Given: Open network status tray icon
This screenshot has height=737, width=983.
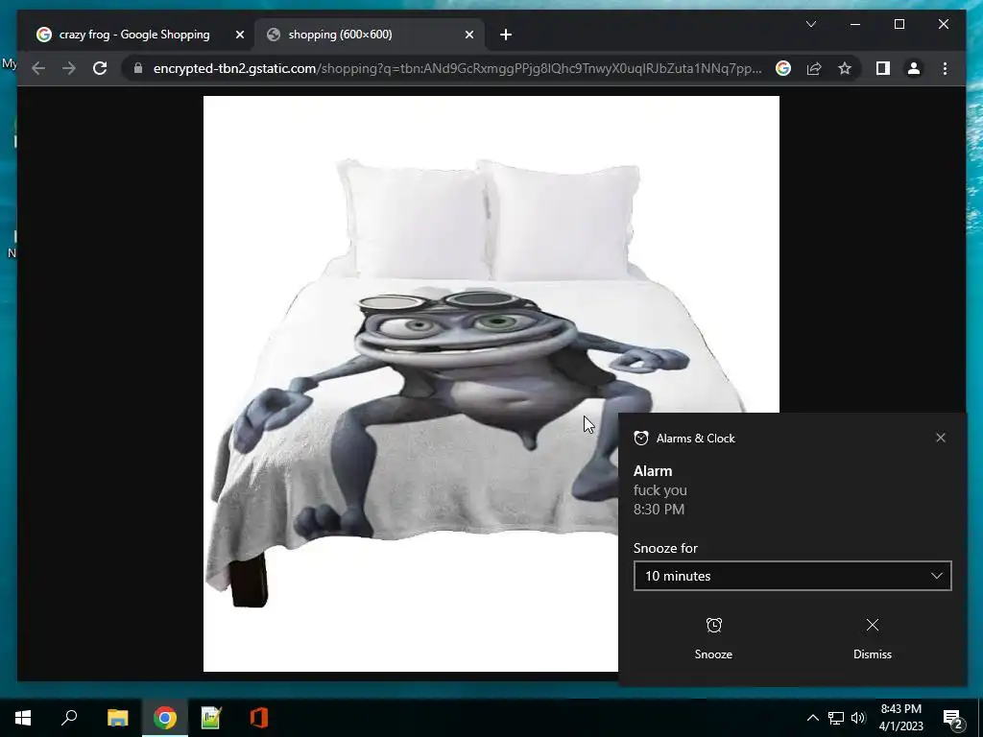Looking at the screenshot, I should click(x=836, y=718).
